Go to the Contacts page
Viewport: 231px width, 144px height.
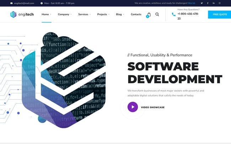tap(136, 15)
